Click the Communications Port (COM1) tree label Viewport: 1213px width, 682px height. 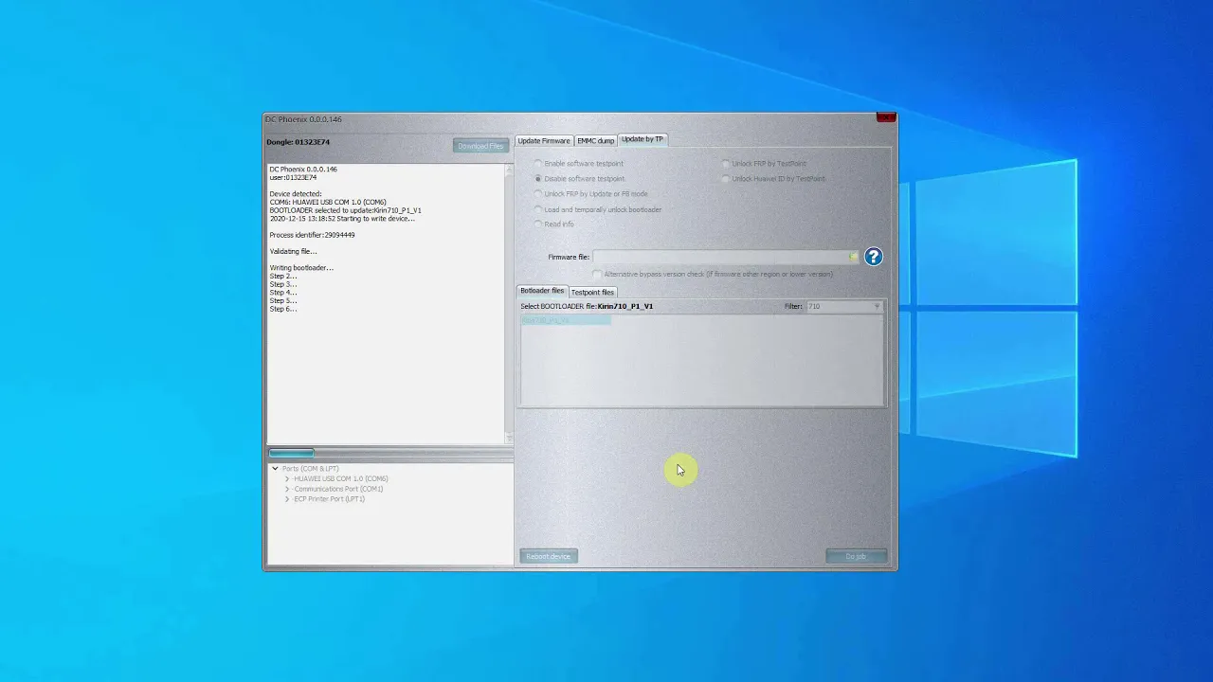338,490
